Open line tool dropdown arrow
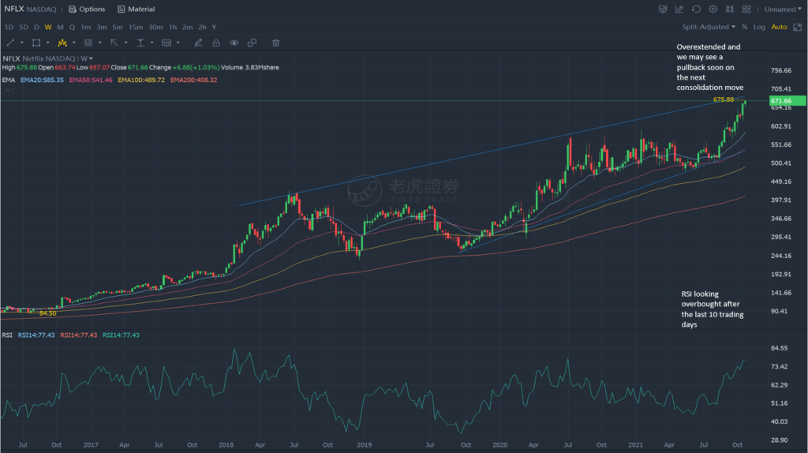 click(21, 43)
